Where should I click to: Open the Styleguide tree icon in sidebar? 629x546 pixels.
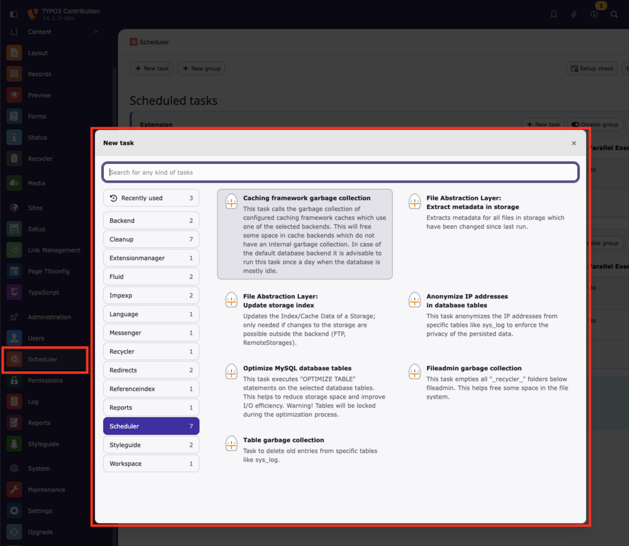(x=14, y=444)
